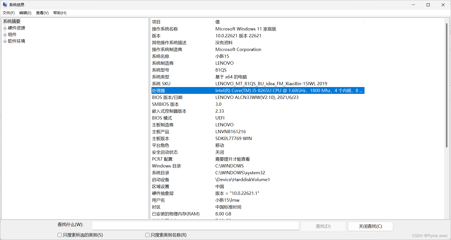Click inside the 查找什么 search field

click(195, 226)
